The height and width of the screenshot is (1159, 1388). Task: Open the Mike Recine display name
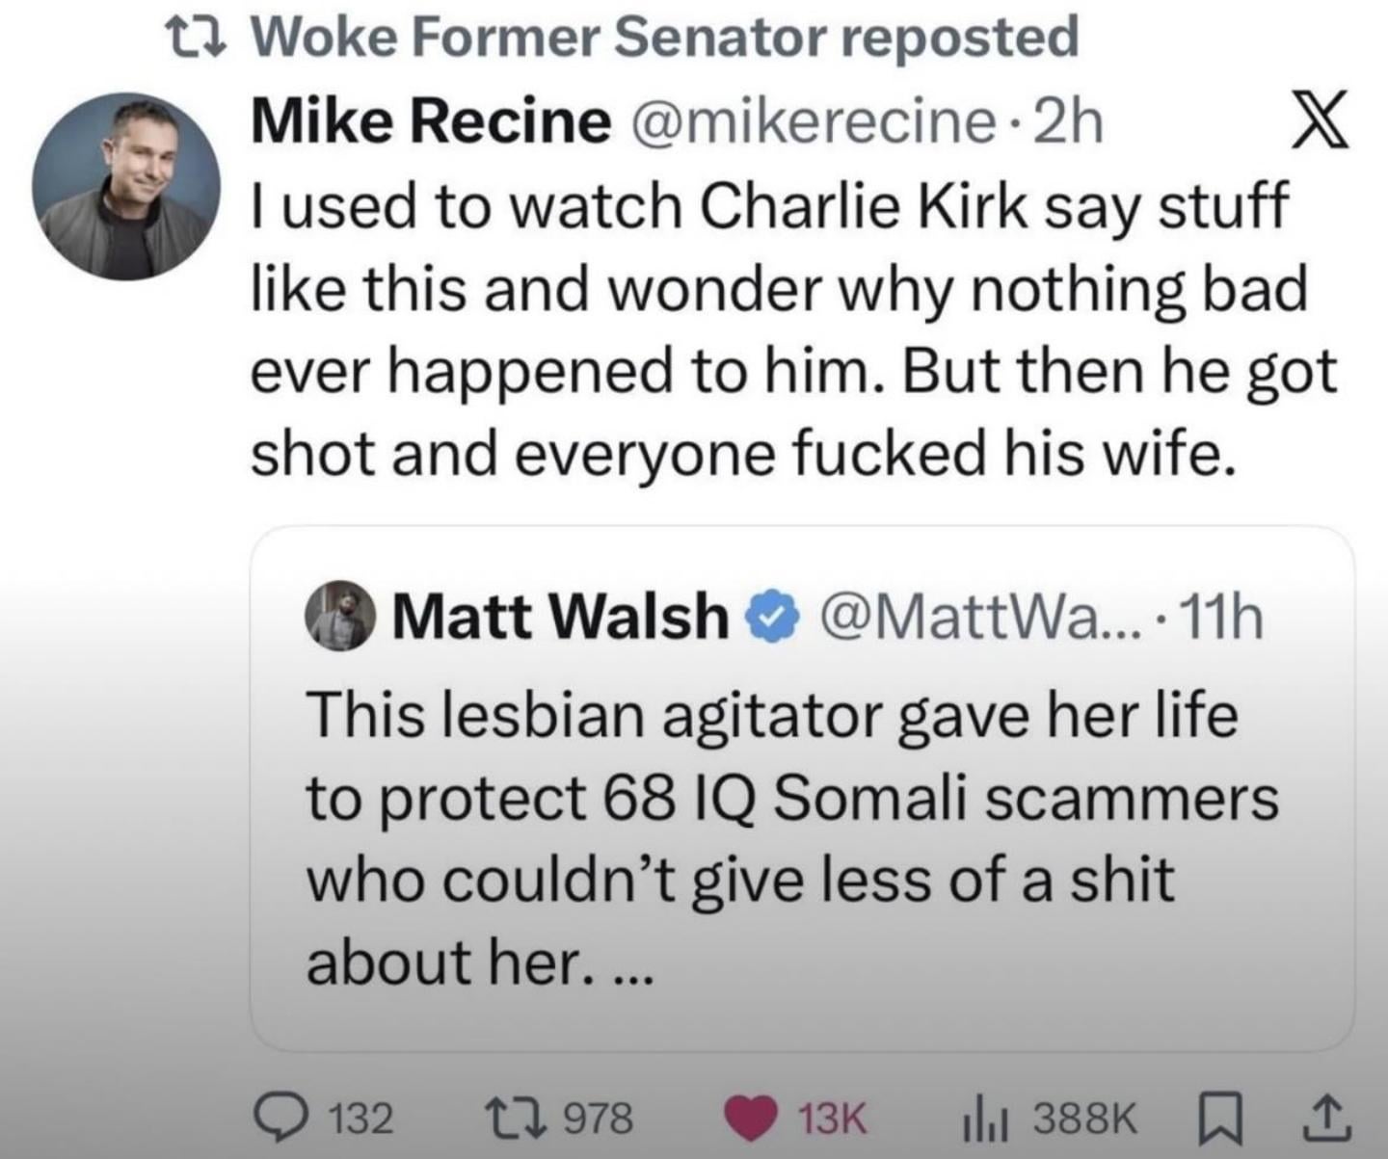[x=430, y=122]
